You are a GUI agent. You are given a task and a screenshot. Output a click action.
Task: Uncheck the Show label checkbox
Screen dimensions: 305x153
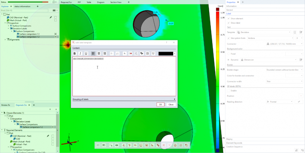tap(228, 23)
